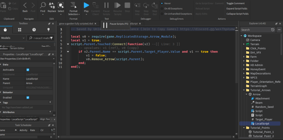Open the Explorer more options button
This screenshot has width=283, height=140.
click(279, 30)
